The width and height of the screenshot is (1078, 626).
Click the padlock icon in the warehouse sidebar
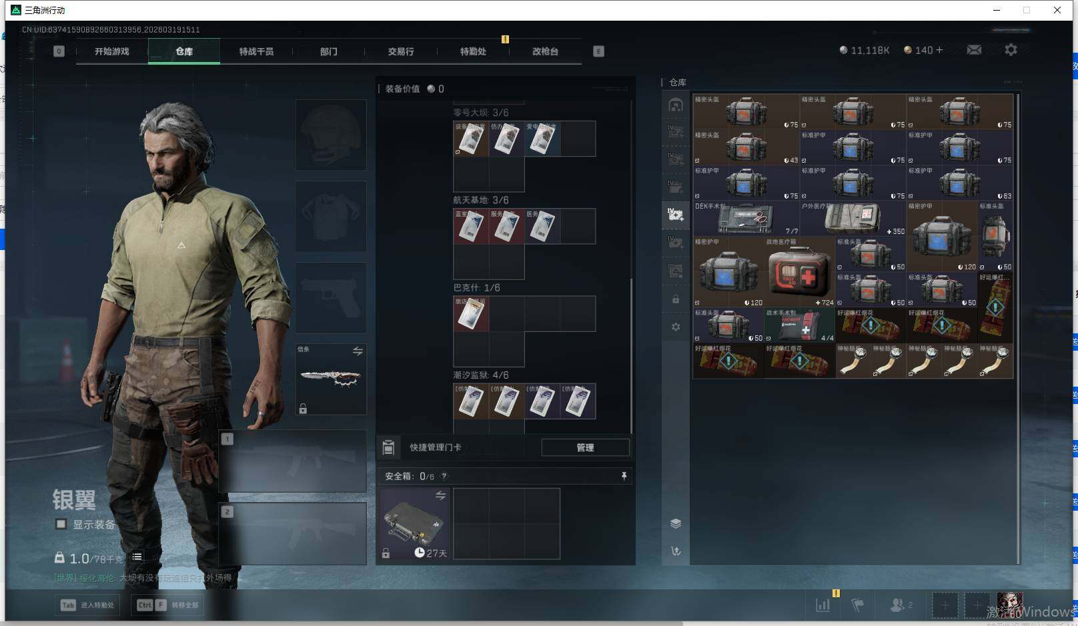click(x=676, y=299)
